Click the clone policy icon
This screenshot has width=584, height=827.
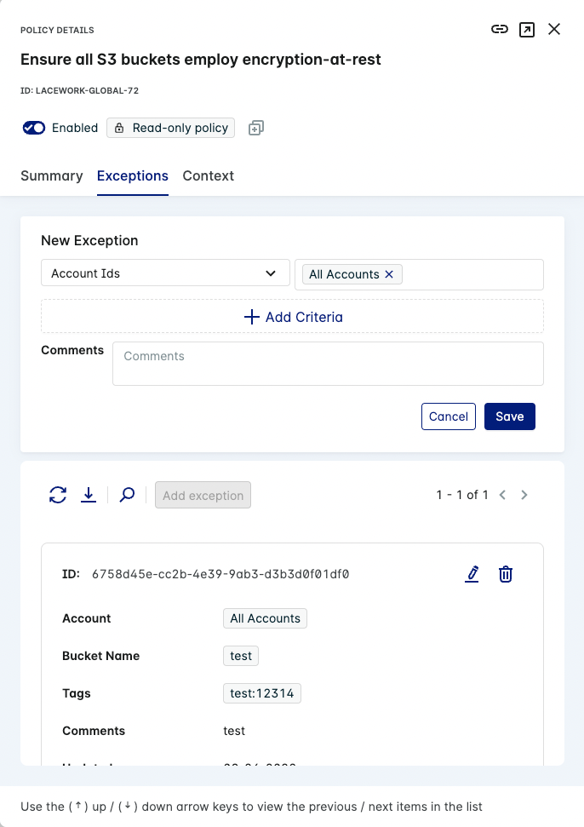[x=255, y=128]
